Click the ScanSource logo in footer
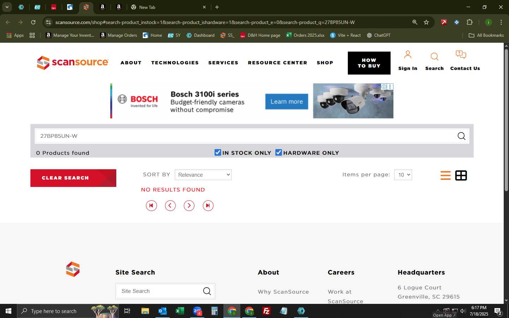The height and width of the screenshot is (318, 509). tap(73, 269)
